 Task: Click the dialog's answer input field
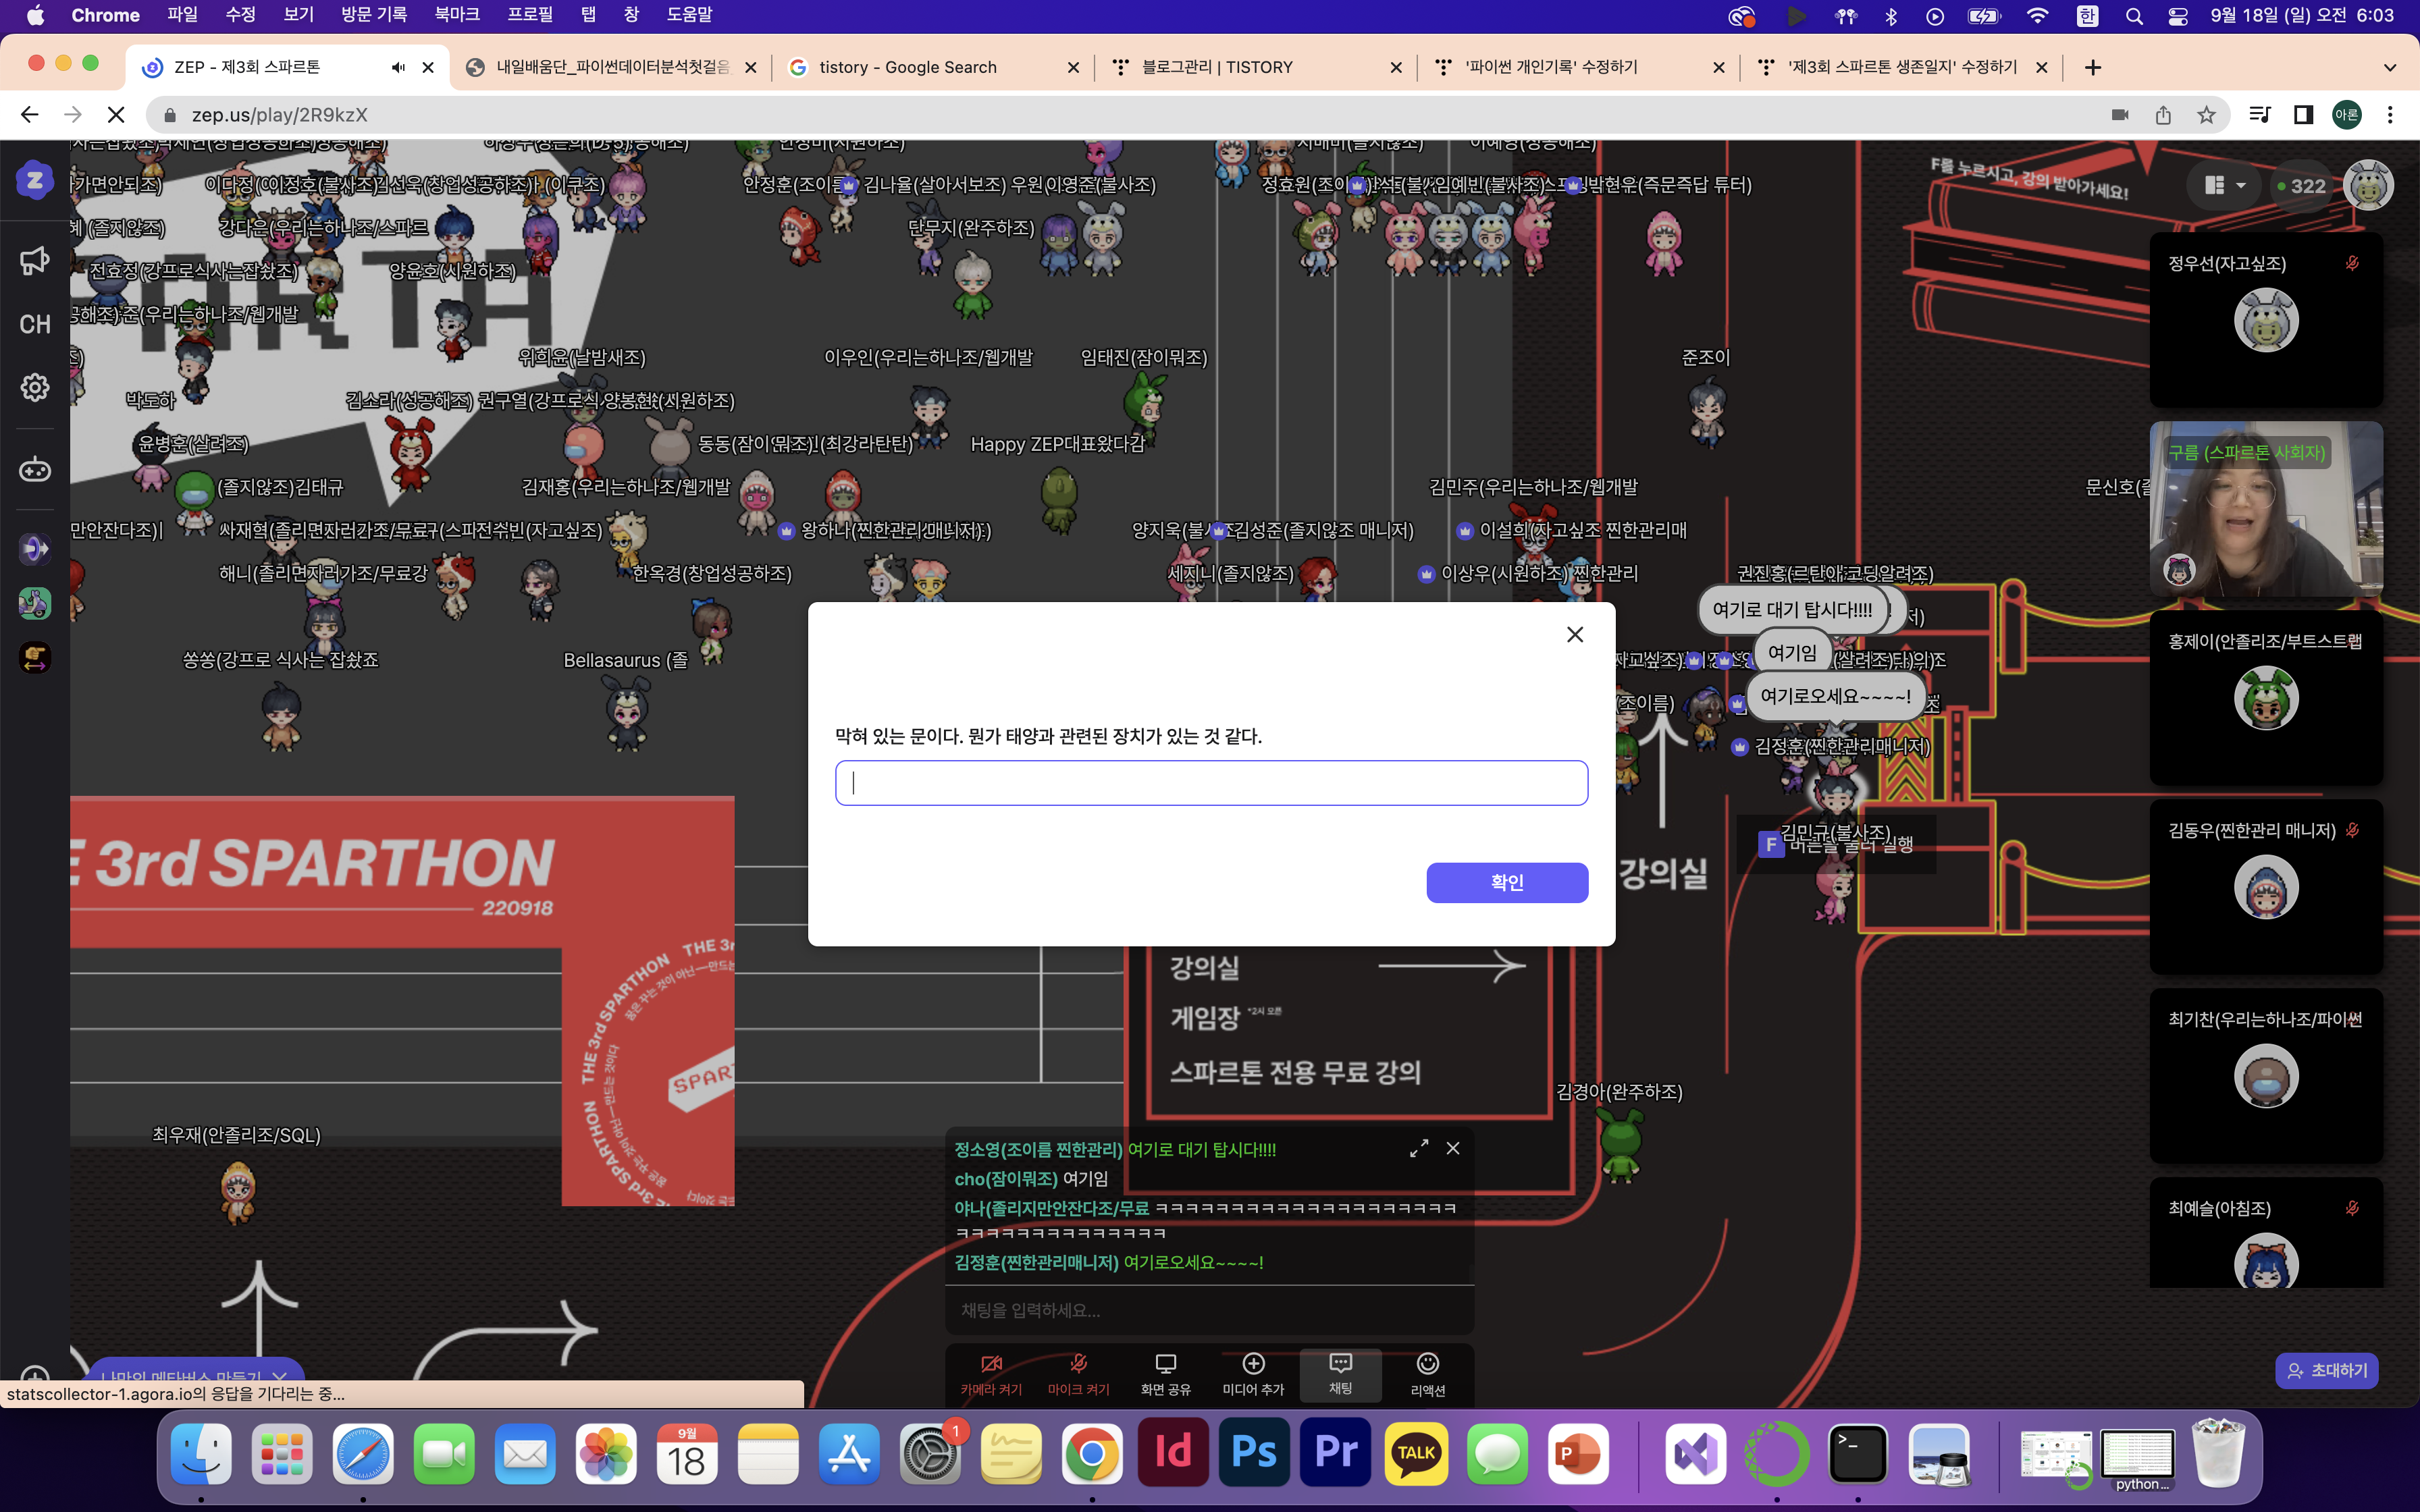point(1211,783)
